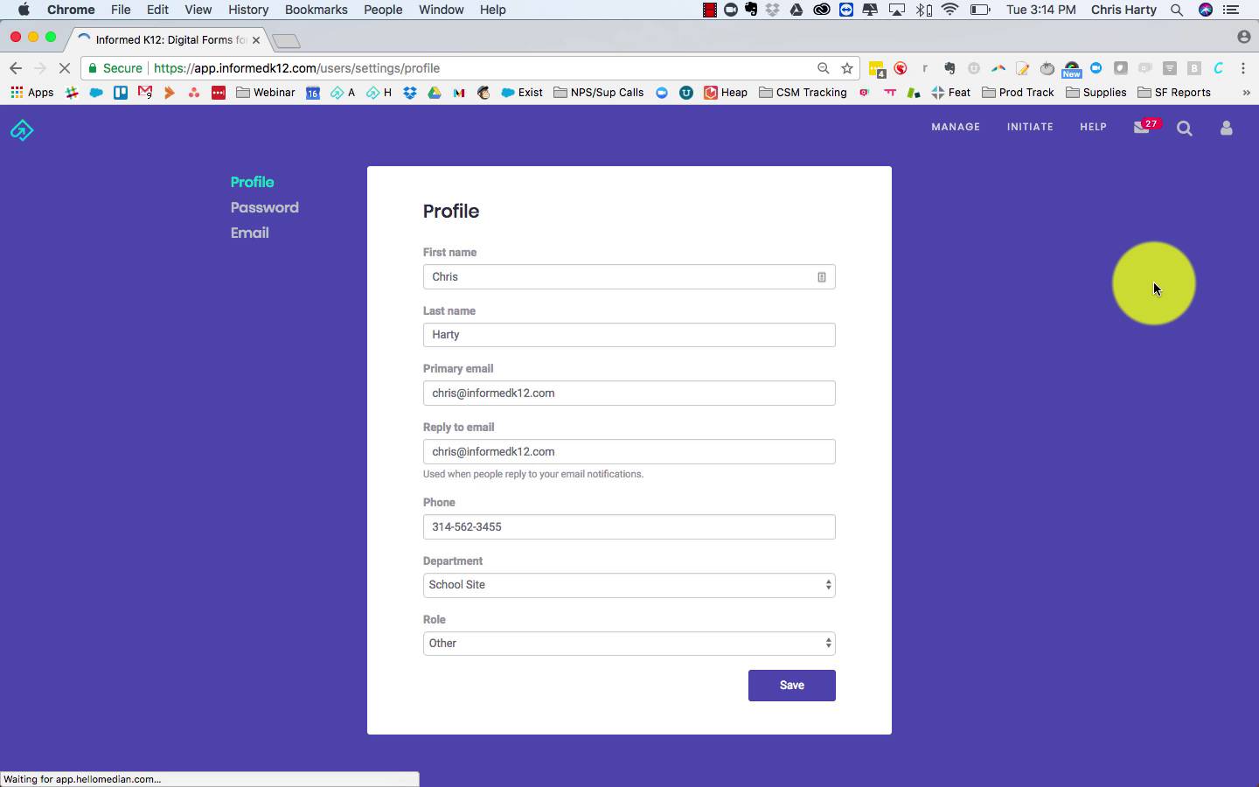Open the Apps grid in bookmarks bar
1259x787 pixels.
(31, 93)
